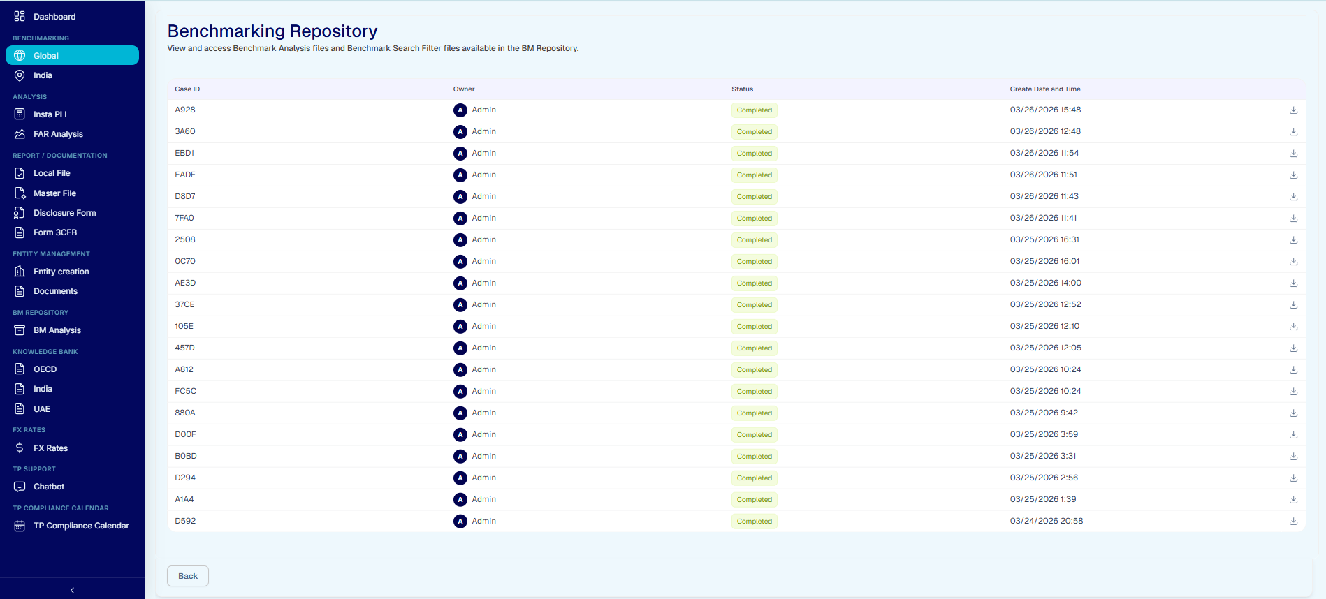Download the A812 case file
1326x599 pixels.
1293,370
